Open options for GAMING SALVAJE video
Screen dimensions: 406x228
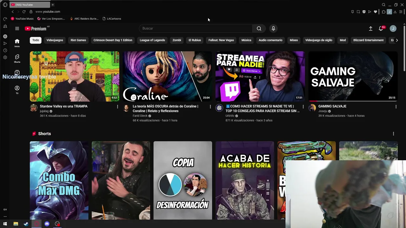tap(396, 107)
